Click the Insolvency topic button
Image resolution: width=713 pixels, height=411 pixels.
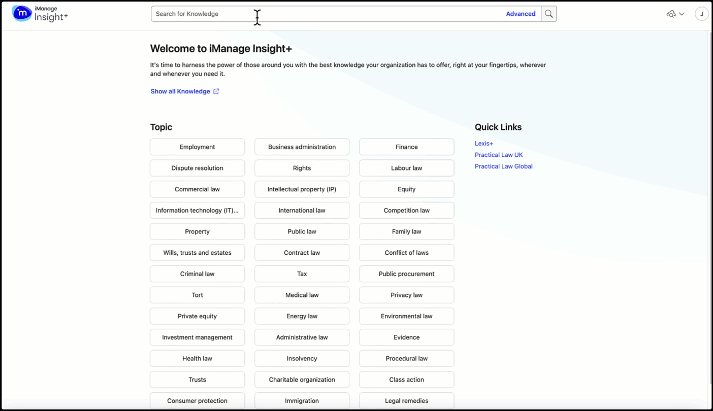point(302,358)
